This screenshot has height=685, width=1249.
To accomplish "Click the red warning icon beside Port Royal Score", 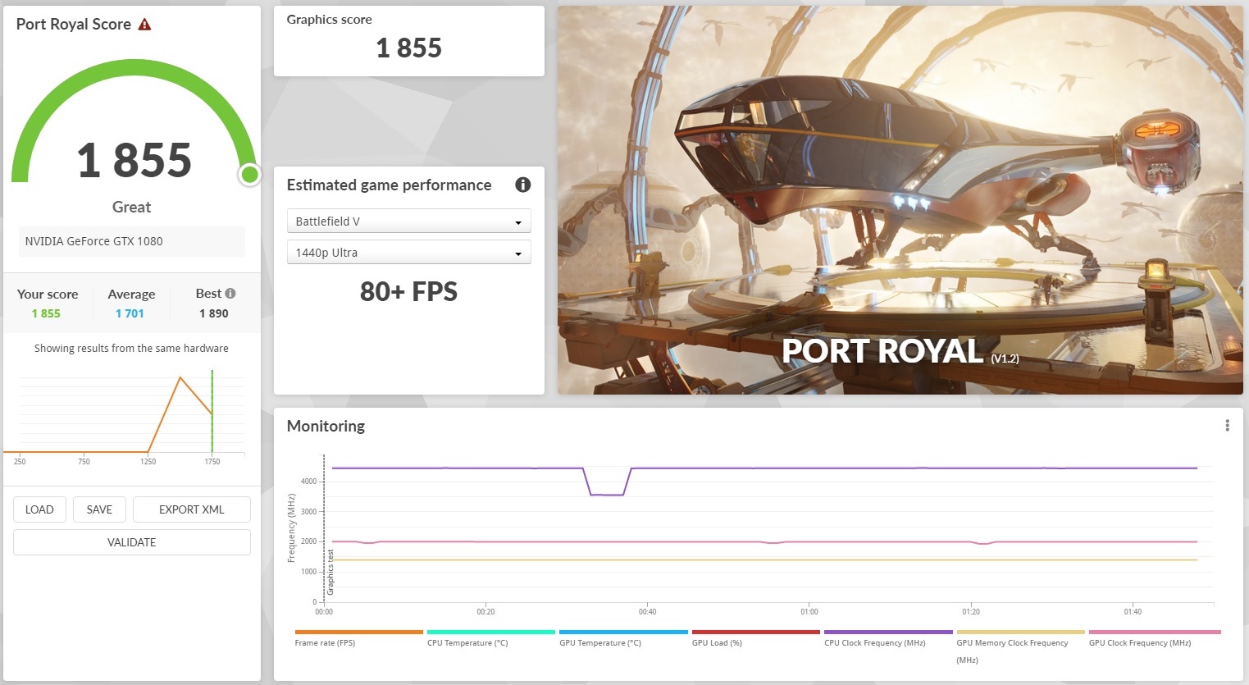I will [144, 25].
